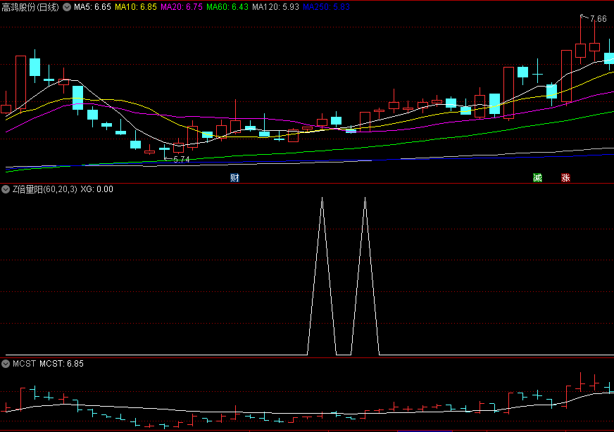The width and height of the screenshot is (614, 432).
Task: Click the MA5: 6.65 label
Action: 92,7
